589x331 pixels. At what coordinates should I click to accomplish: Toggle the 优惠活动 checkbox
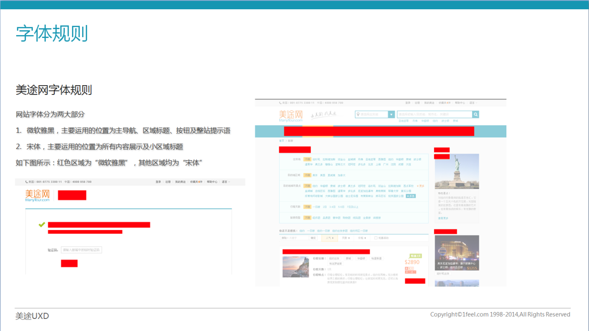click(376, 238)
